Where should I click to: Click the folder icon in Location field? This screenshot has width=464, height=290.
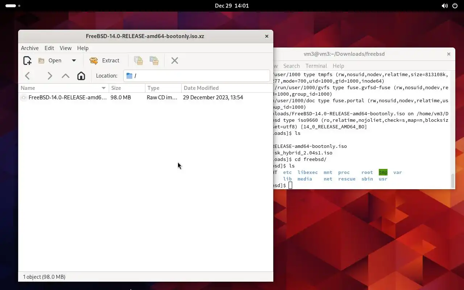click(129, 76)
